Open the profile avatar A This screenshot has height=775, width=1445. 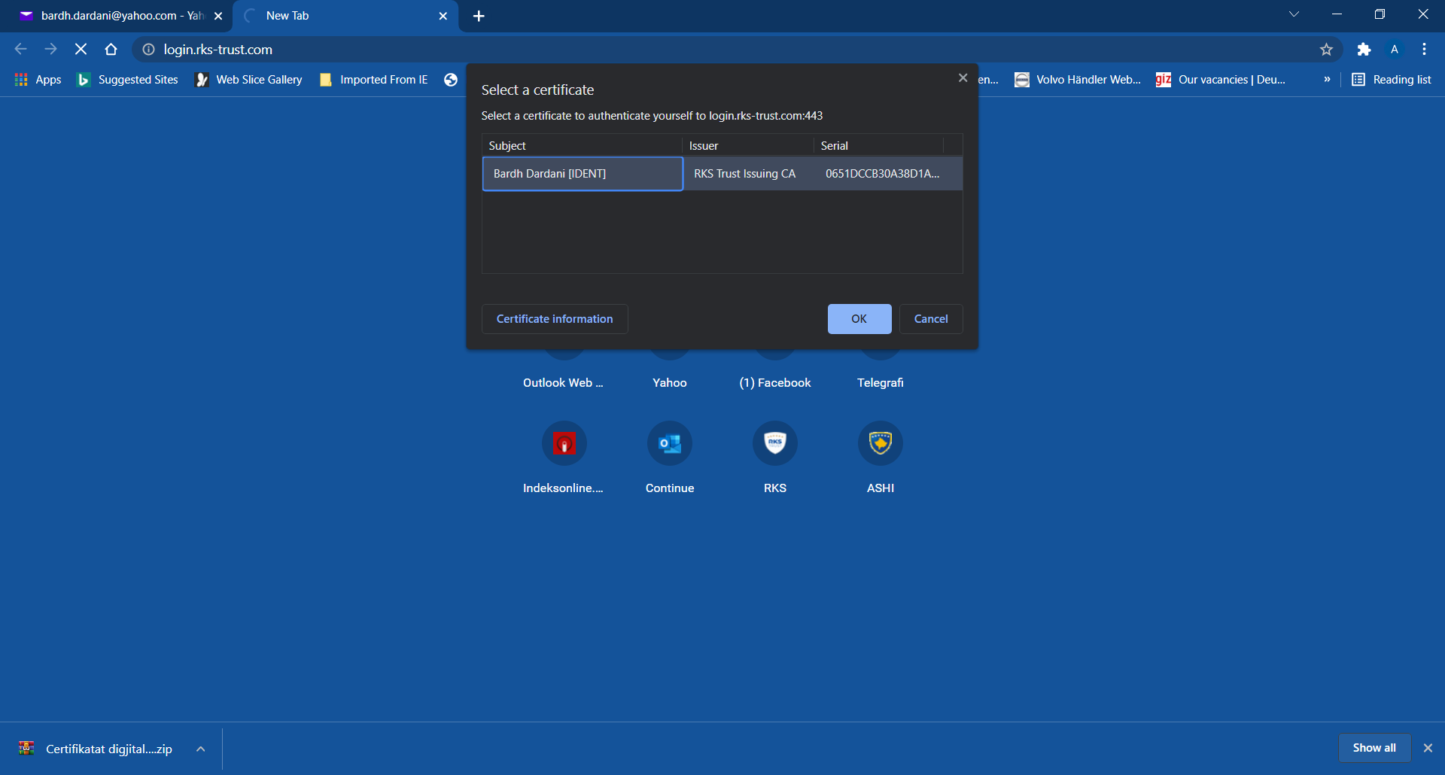(1395, 50)
